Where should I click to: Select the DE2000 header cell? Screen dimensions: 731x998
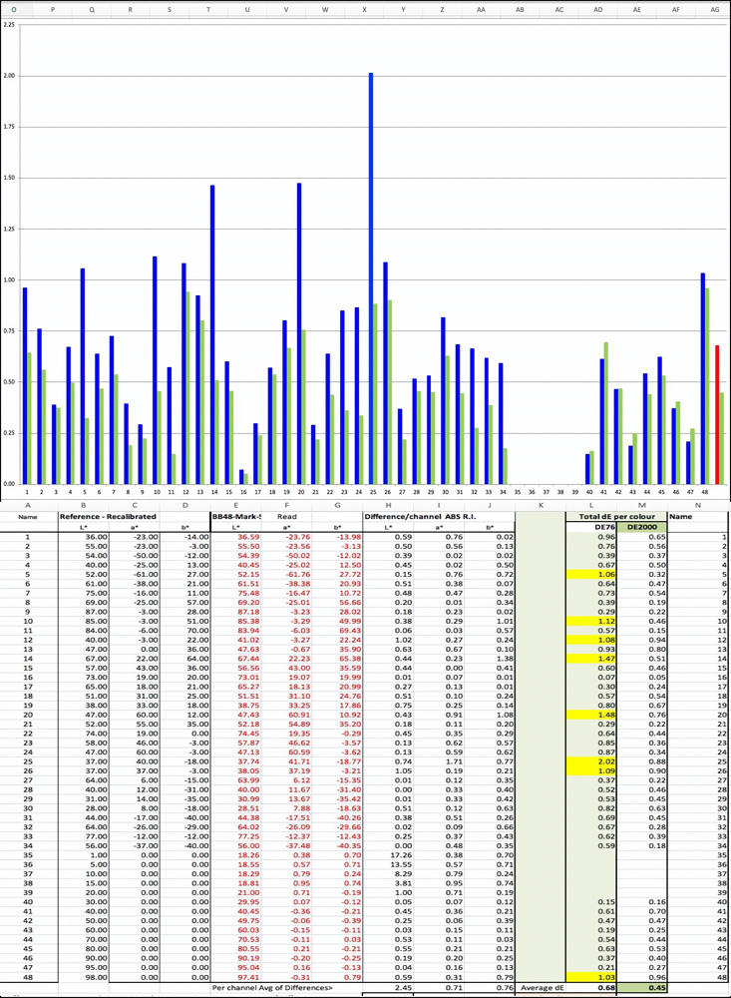click(x=641, y=526)
